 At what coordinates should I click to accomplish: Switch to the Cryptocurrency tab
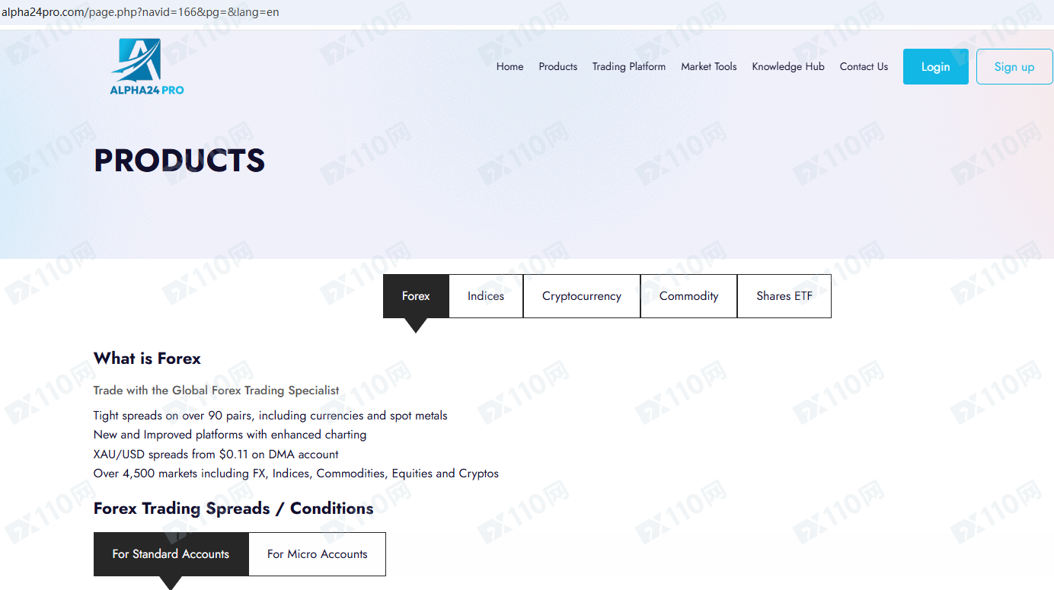tap(581, 296)
